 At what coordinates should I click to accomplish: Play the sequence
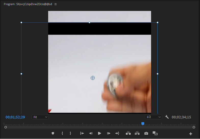click(x=99, y=133)
